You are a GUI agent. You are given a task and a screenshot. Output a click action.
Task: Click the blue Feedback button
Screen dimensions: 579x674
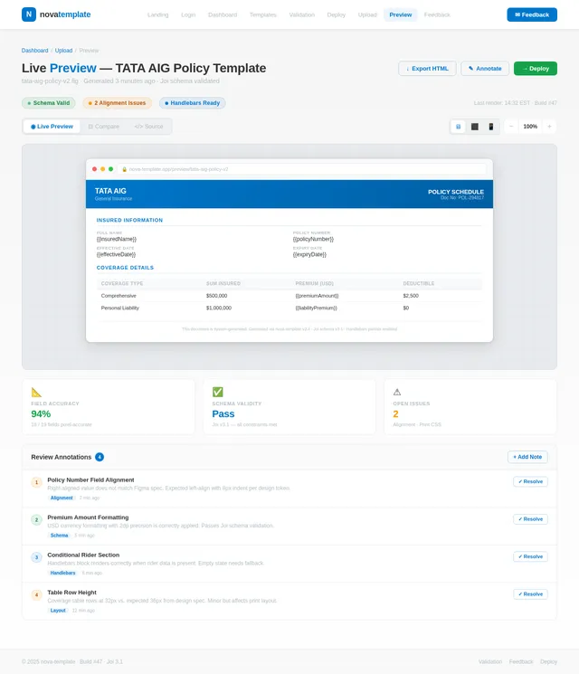point(532,14)
